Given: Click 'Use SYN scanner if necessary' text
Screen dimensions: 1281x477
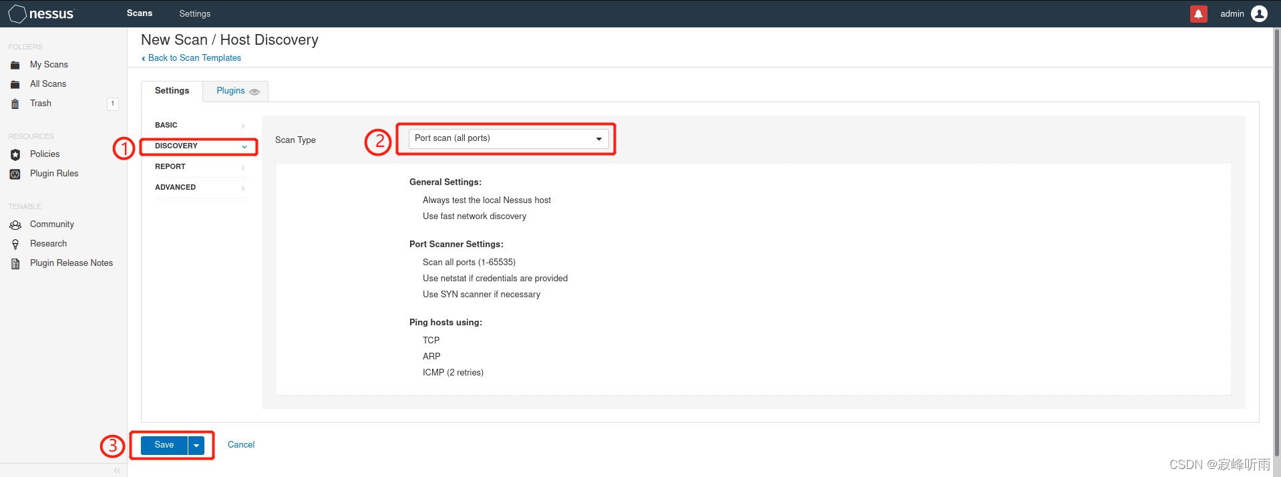Looking at the screenshot, I should click(x=482, y=295).
